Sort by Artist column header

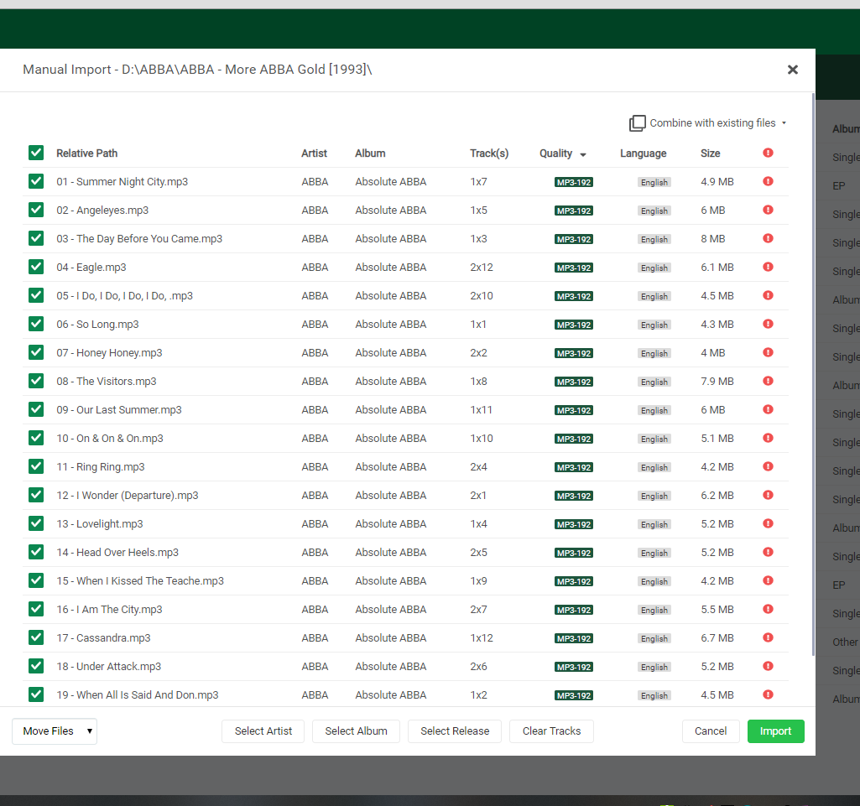pos(315,153)
